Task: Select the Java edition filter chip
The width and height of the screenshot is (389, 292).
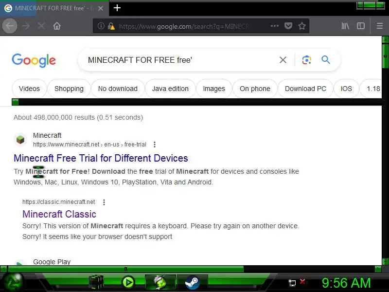Action: [x=170, y=89]
